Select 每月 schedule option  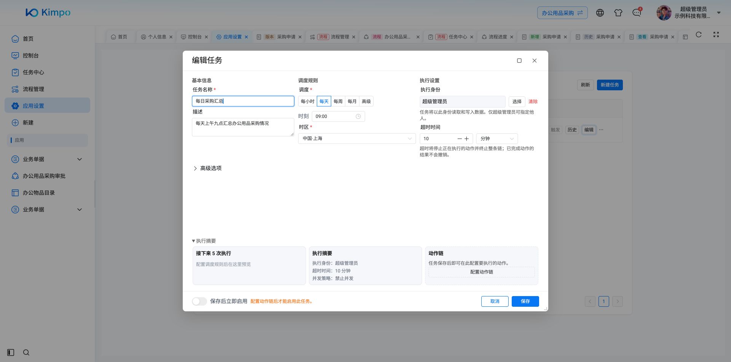[x=352, y=101]
